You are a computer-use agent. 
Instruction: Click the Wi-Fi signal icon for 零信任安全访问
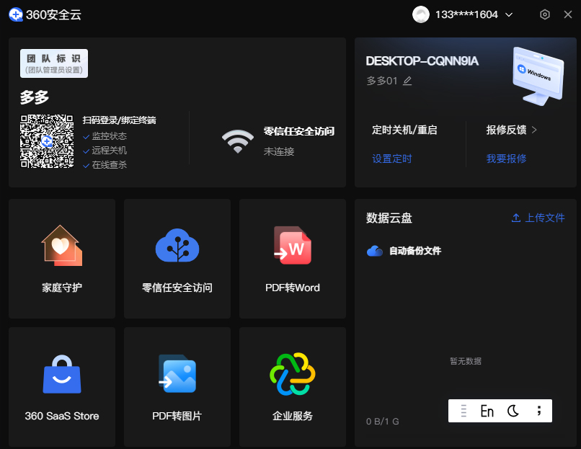(237, 141)
